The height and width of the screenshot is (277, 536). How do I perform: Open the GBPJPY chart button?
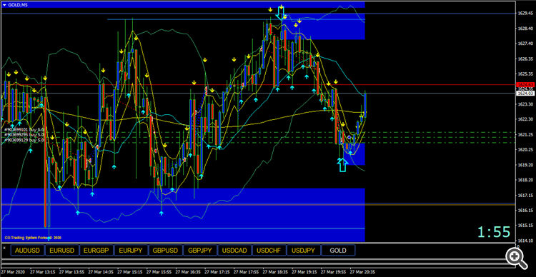tap(200, 251)
